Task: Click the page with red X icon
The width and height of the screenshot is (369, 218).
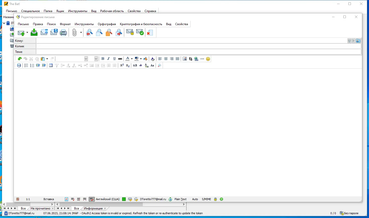Action: click(150, 32)
